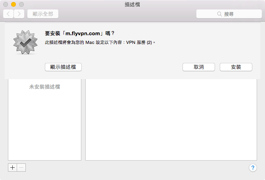Confirm installation with 安裝 button
The width and height of the screenshot is (265, 180).
236,67
